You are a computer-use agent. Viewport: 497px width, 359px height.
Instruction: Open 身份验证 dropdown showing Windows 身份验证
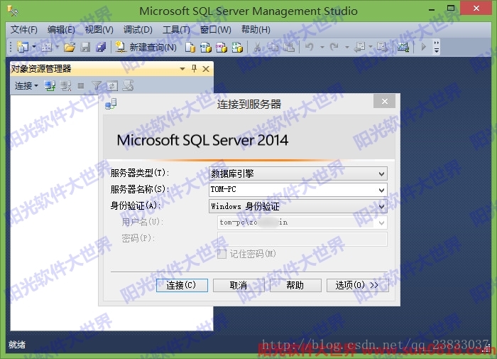point(298,206)
